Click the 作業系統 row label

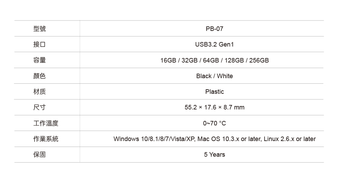pos(46,139)
